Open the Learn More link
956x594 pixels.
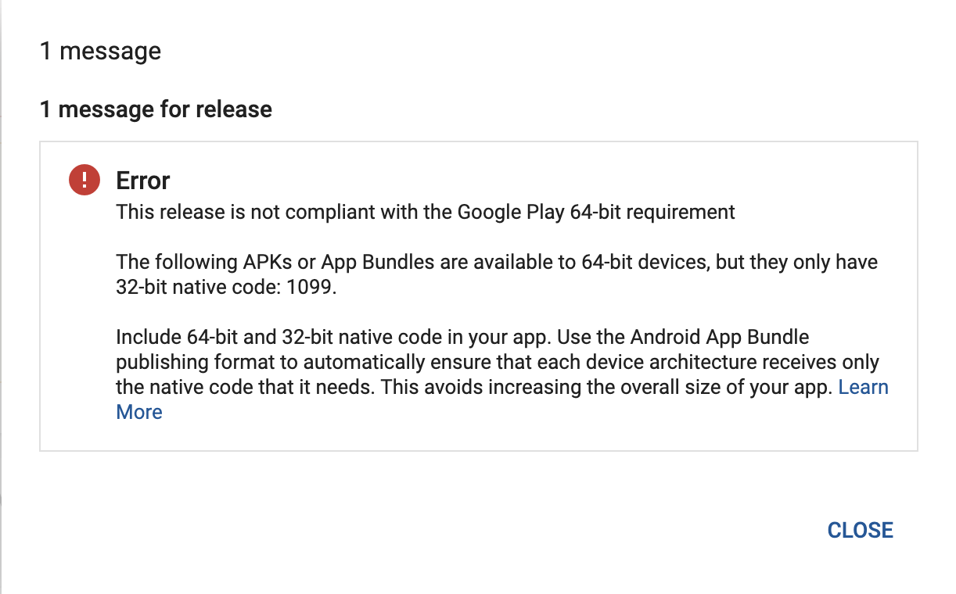tap(863, 388)
